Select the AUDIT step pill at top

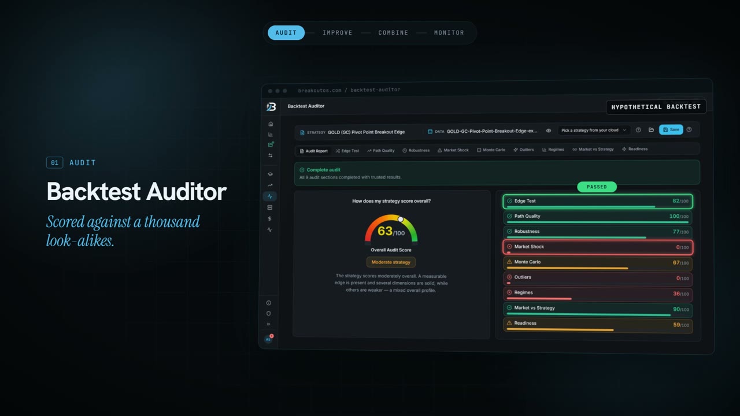[286, 33]
